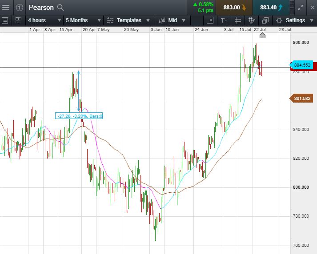This screenshot has height=254, width=317.
Task: Toggle the chart grid lines icon
Action: [x=238, y=20]
